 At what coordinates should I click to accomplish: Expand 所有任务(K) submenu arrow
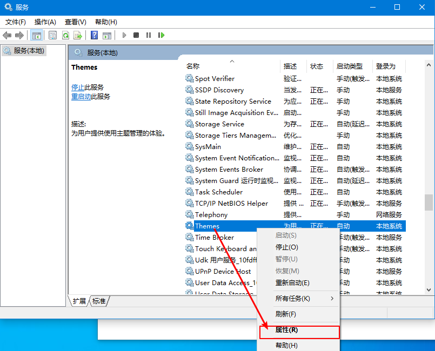click(x=332, y=299)
